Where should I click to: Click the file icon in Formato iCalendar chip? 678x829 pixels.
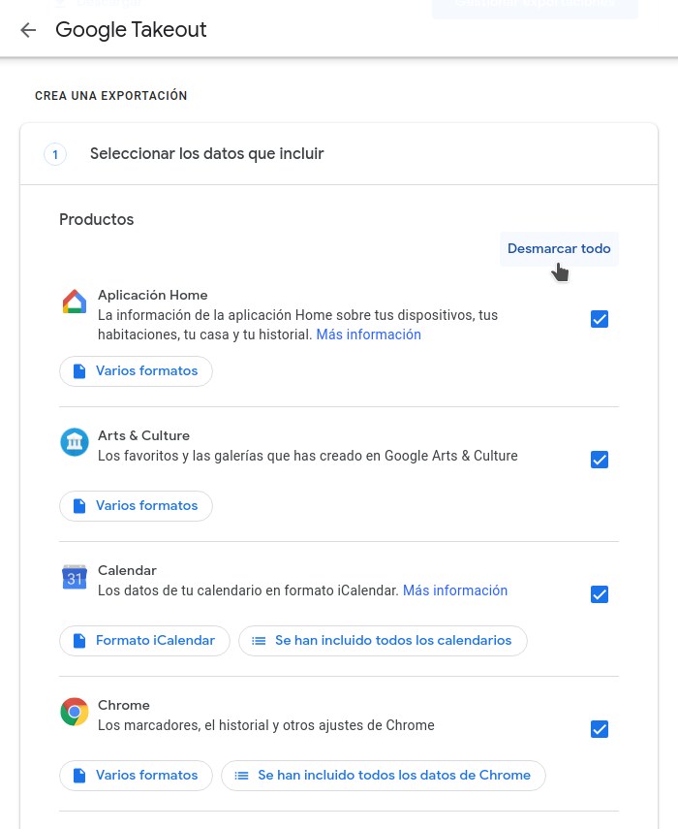click(x=79, y=641)
